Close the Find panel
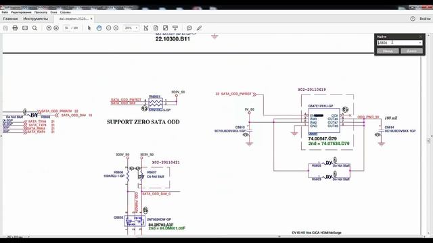The width and height of the screenshot is (433, 243). 421,36
